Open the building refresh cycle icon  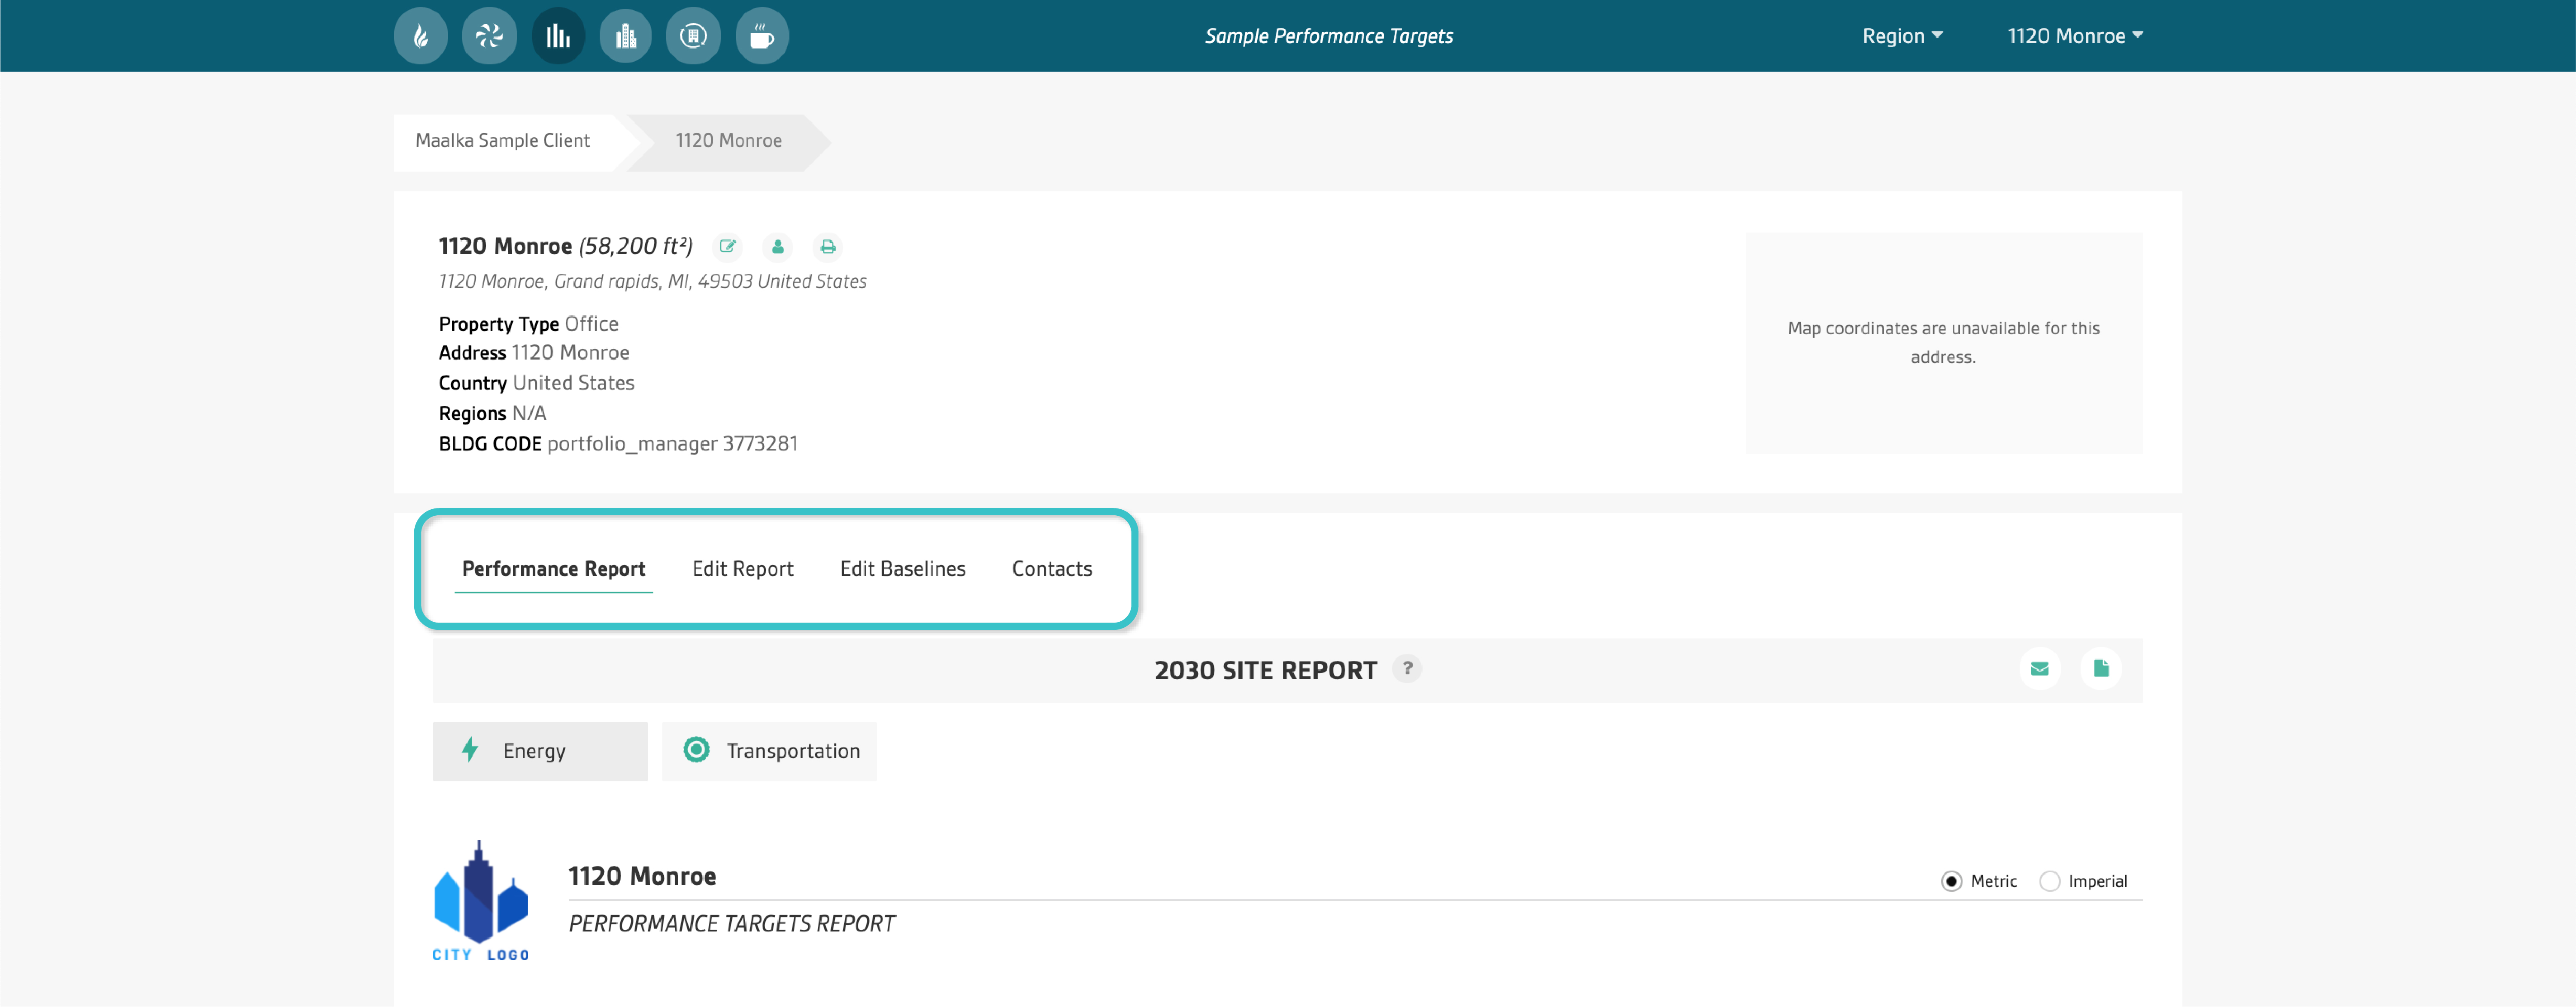point(693,36)
